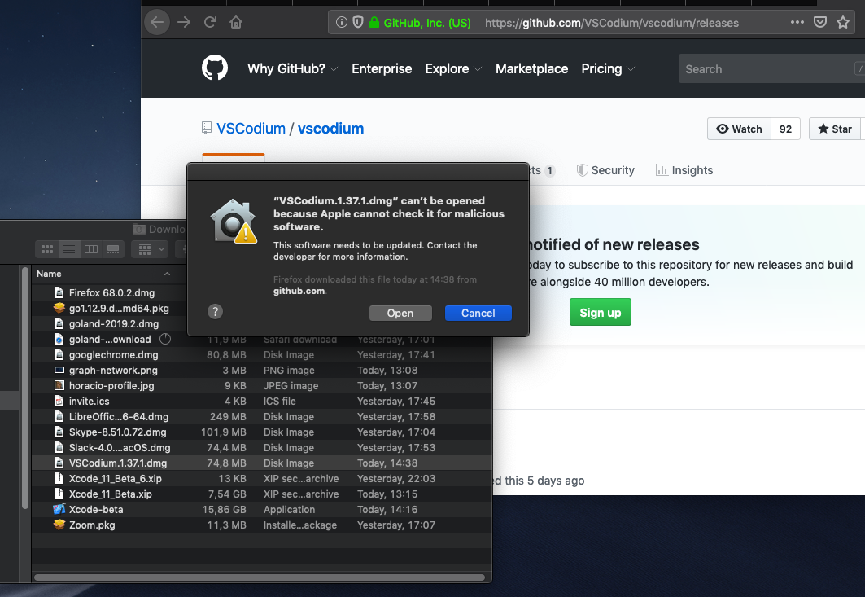Switch Finder to icon view
The width and height of the screenshot is (865, 597).
(47, 249)
